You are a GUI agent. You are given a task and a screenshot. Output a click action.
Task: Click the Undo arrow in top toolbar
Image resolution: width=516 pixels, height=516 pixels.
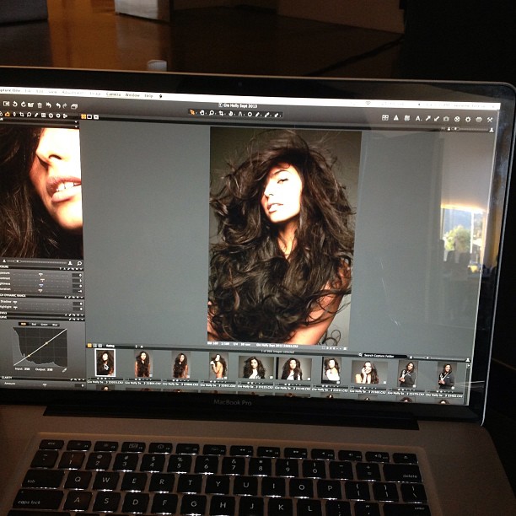point(58,105)
